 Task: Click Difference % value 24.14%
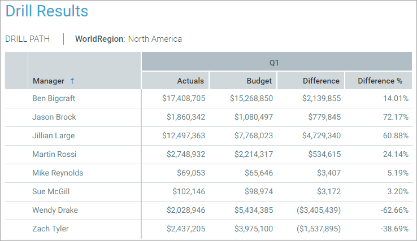coord(396,154)
